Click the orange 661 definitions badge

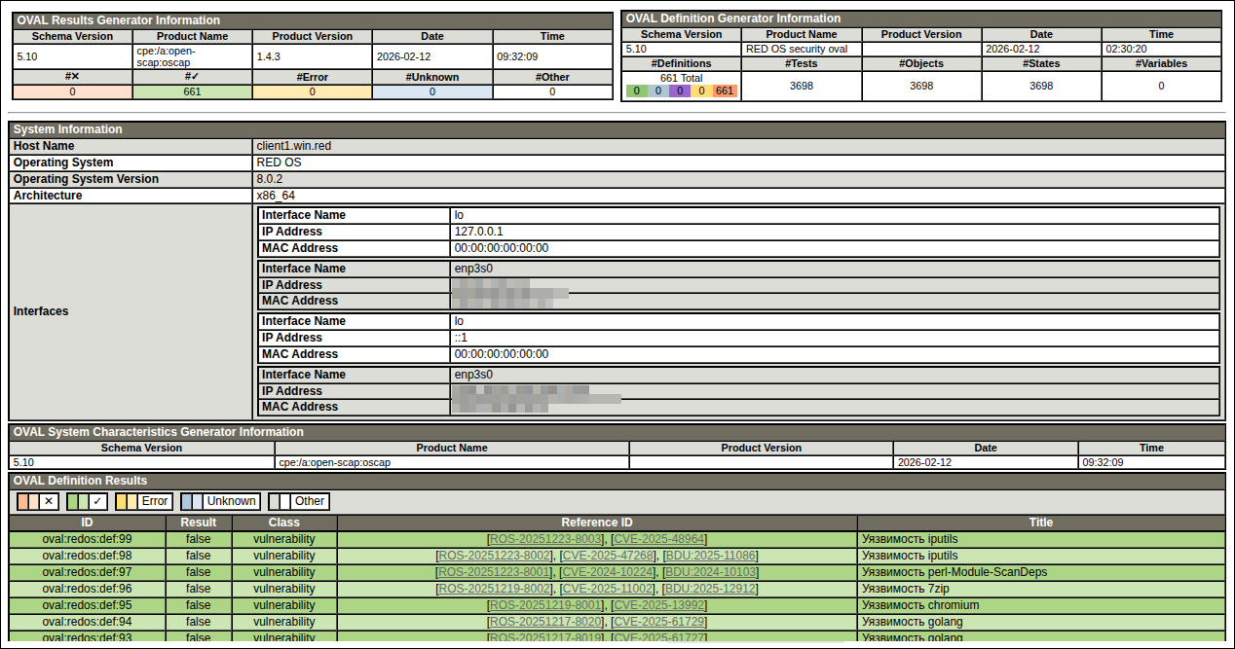click(724, 91)
